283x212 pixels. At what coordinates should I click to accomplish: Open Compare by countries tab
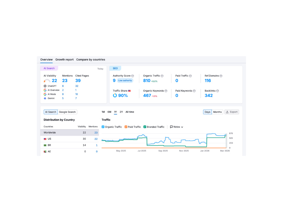(x=91, y=59)
